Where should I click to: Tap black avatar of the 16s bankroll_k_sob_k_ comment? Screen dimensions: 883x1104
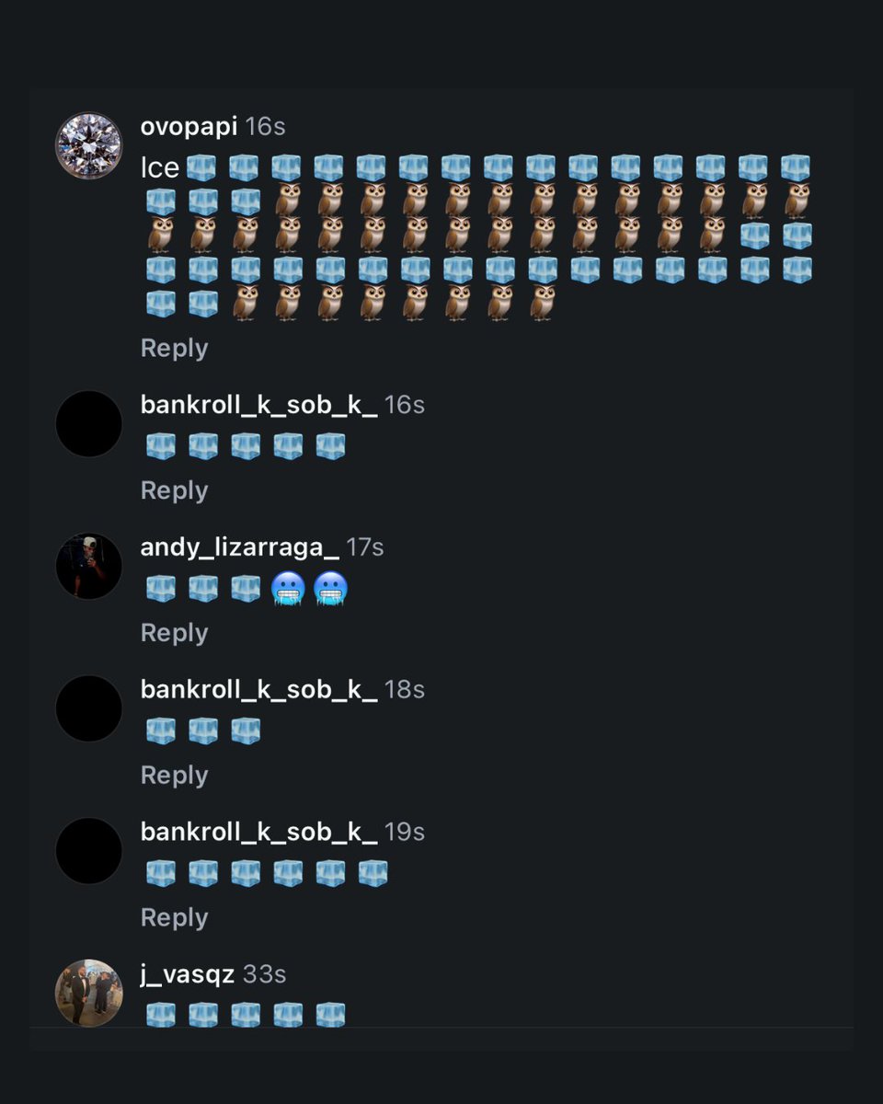click(x=89, y=424)
